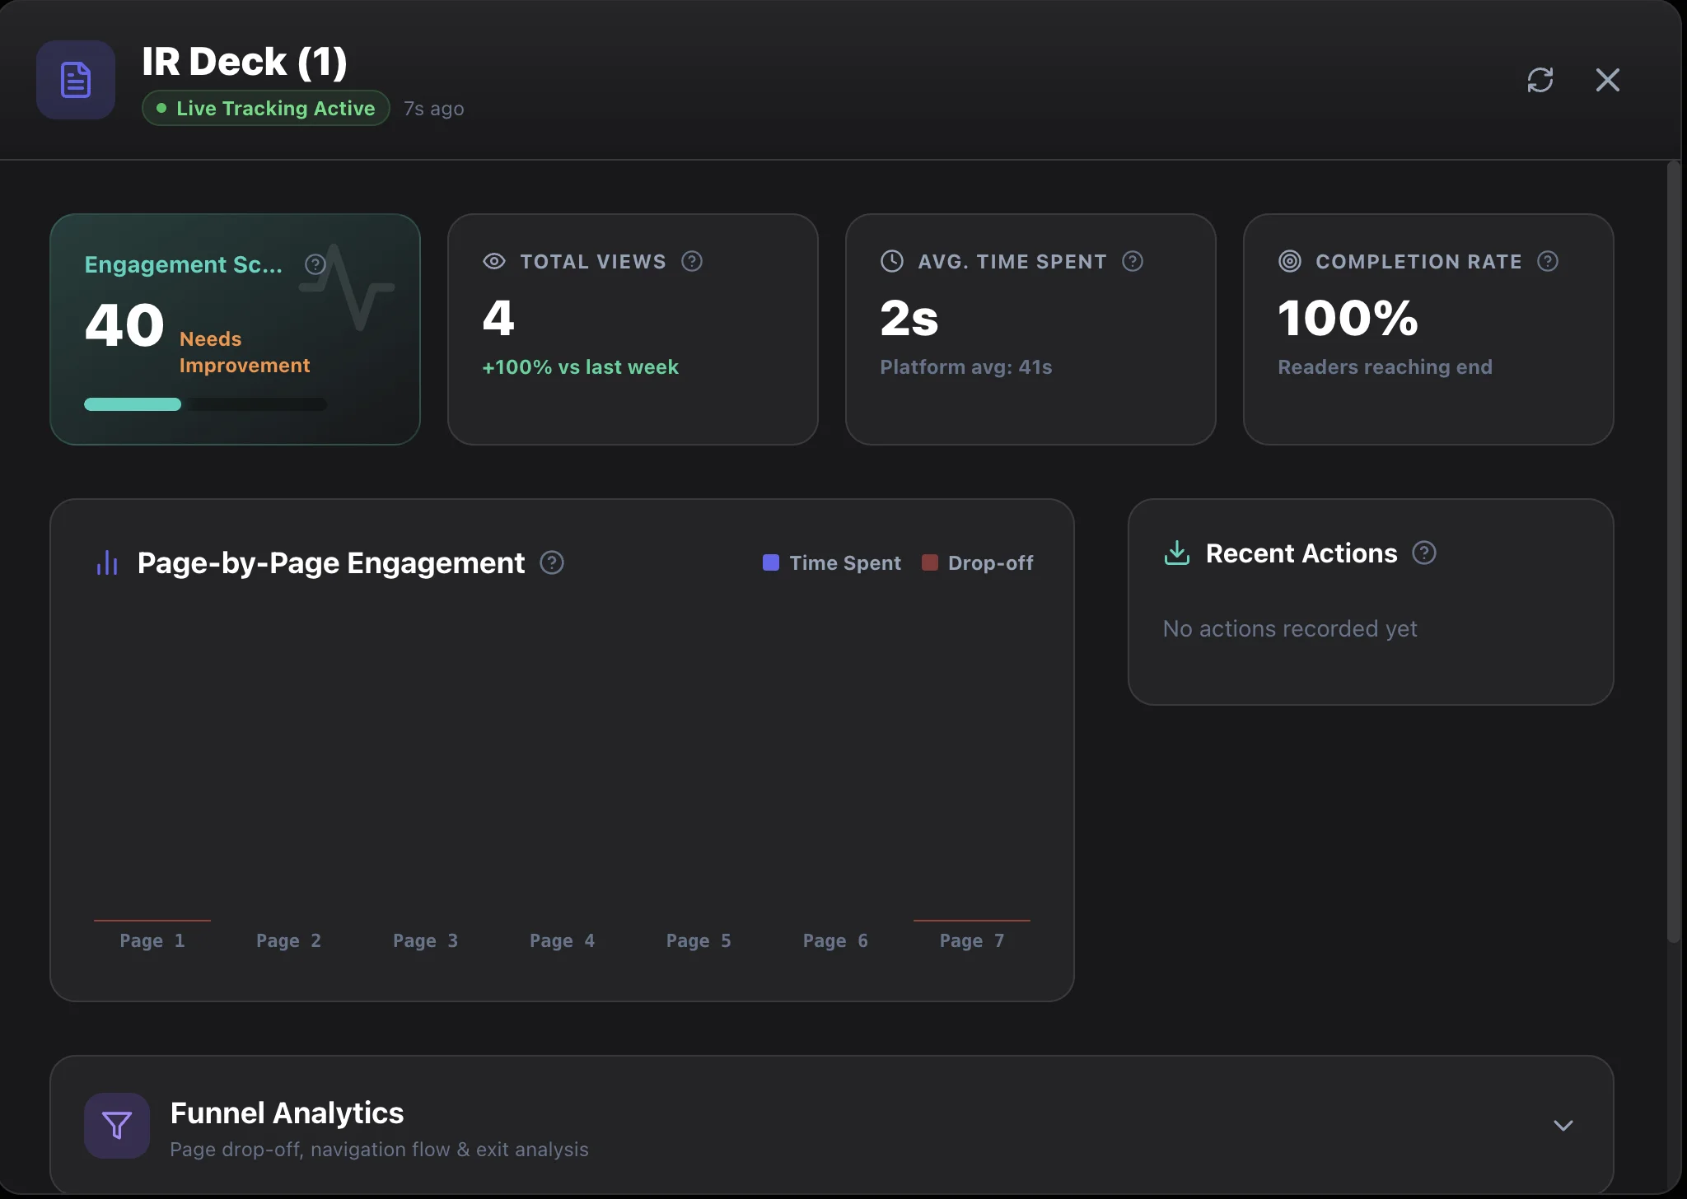Click the target icon beside Completion Rate

click(1289, 261)
